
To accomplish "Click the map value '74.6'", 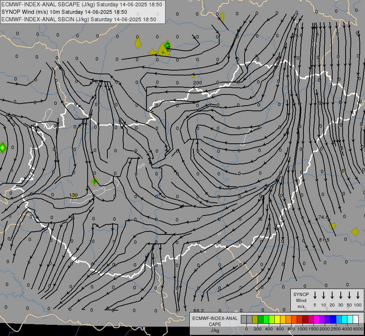I will click(x=323, y=217).
